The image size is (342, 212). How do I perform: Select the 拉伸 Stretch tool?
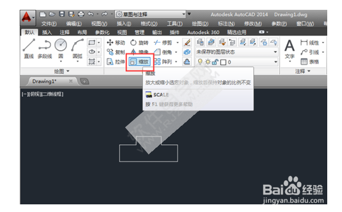click(116, 62)
